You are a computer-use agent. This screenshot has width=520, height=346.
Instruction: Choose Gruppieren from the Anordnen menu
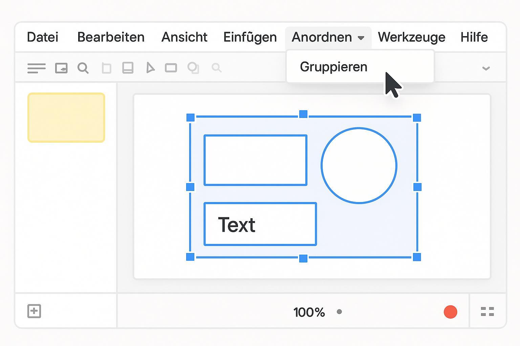click(x=333, y=67)
